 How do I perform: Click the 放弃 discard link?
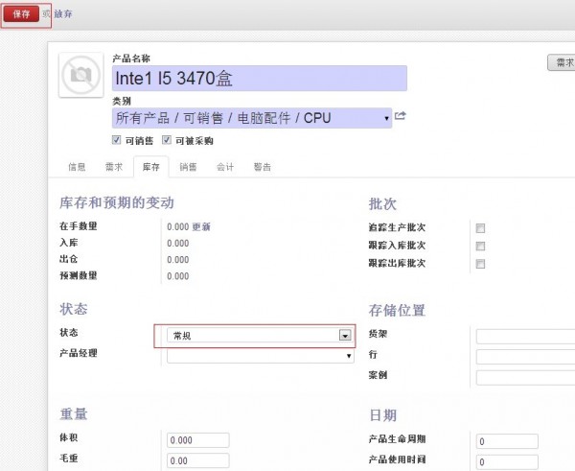(63, 14)
